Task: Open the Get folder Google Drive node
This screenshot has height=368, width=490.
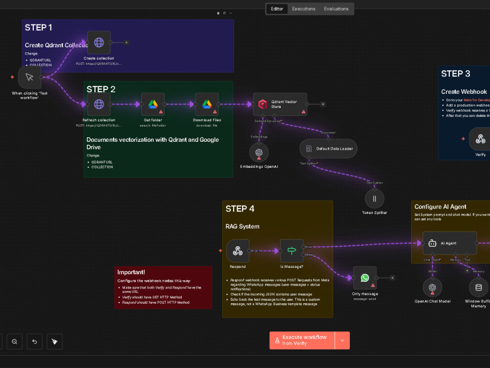Action: point(153,104)
